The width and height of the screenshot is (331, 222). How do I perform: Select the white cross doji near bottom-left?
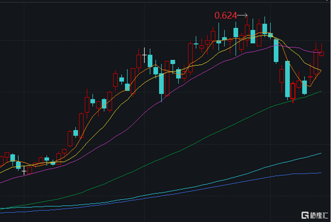click(24, 171)
